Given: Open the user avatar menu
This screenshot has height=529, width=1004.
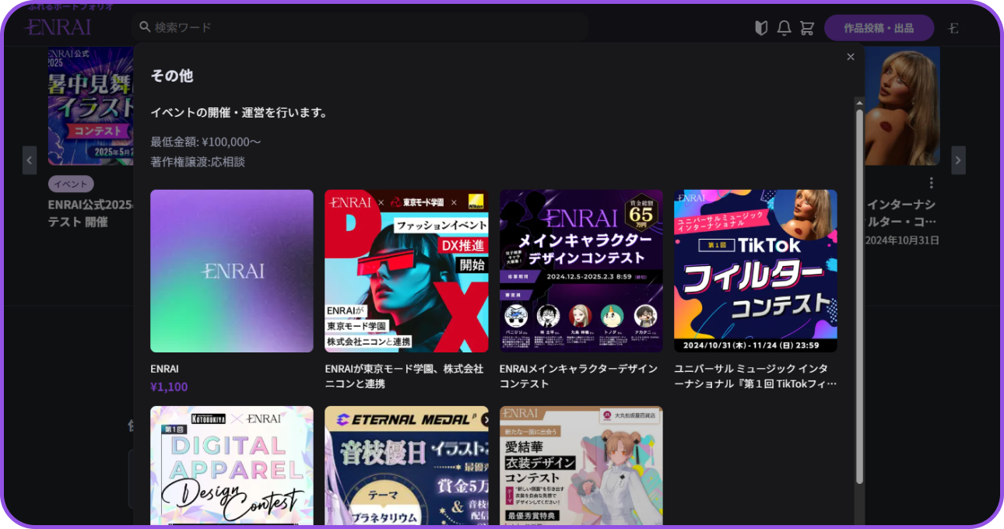Looking at the screenshot, I should point(953,28).
